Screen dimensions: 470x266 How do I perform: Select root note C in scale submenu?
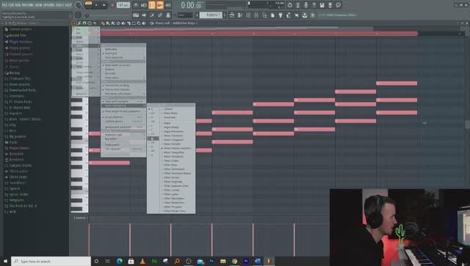click(153, 109)
